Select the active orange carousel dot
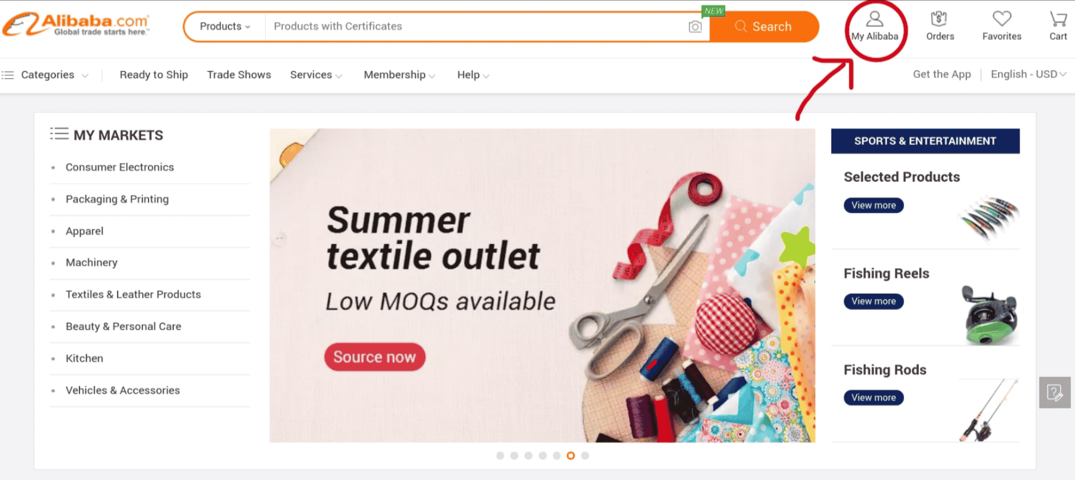Viewport: 1075px width, 480px height. pos(571,455)
